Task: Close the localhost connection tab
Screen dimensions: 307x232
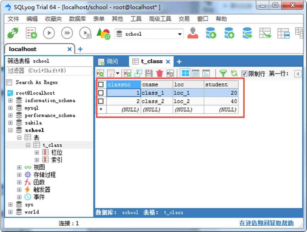Action: 69,49
